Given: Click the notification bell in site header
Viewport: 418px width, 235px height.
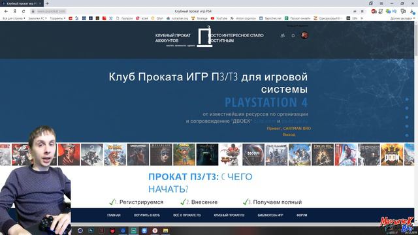Looking at the screenshot, I should click(293, 35).
